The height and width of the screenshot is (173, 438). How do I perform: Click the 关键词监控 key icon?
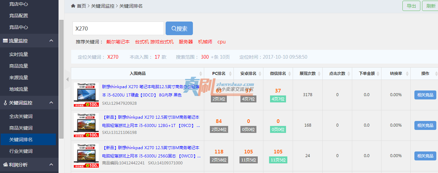click(x=5, y=103)
